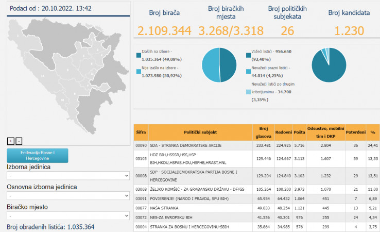Click vote count 49.833
380x232 pixels.
pyautogui.click(x=264, y=208)
